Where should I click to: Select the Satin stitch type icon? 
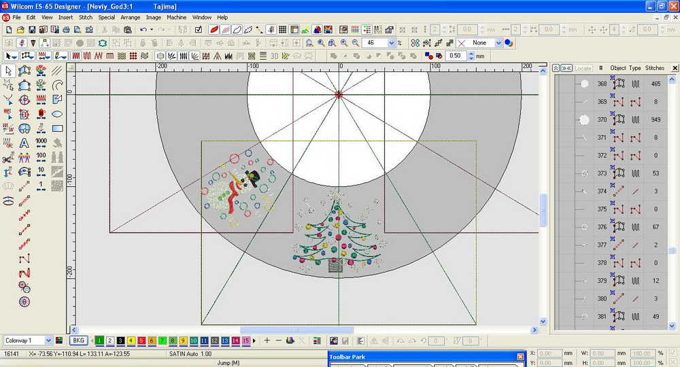(76, 56)
